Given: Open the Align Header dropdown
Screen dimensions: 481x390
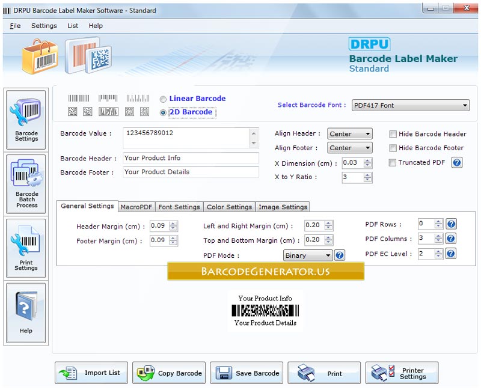Looking at the screenshot, I should 350,133.
